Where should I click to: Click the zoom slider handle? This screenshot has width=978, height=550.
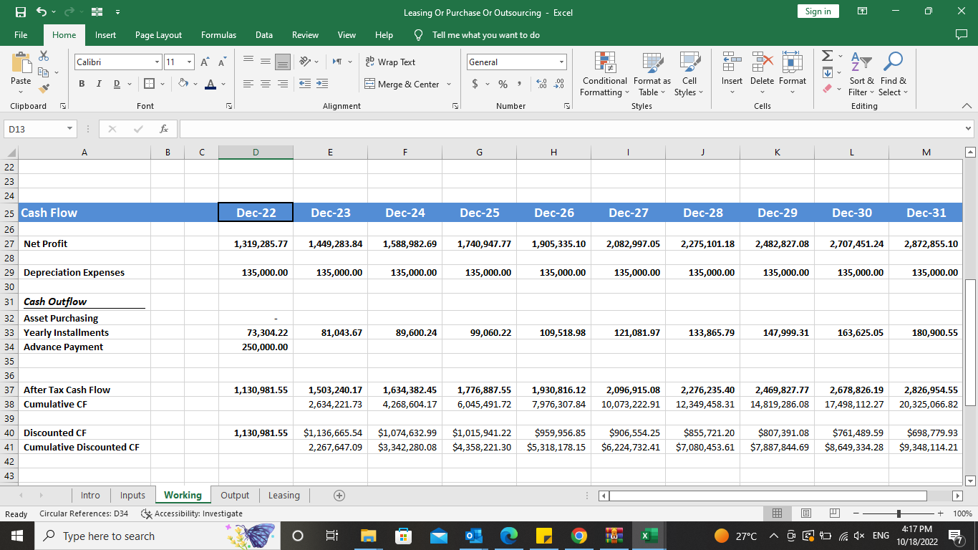(x=899, y=513)
